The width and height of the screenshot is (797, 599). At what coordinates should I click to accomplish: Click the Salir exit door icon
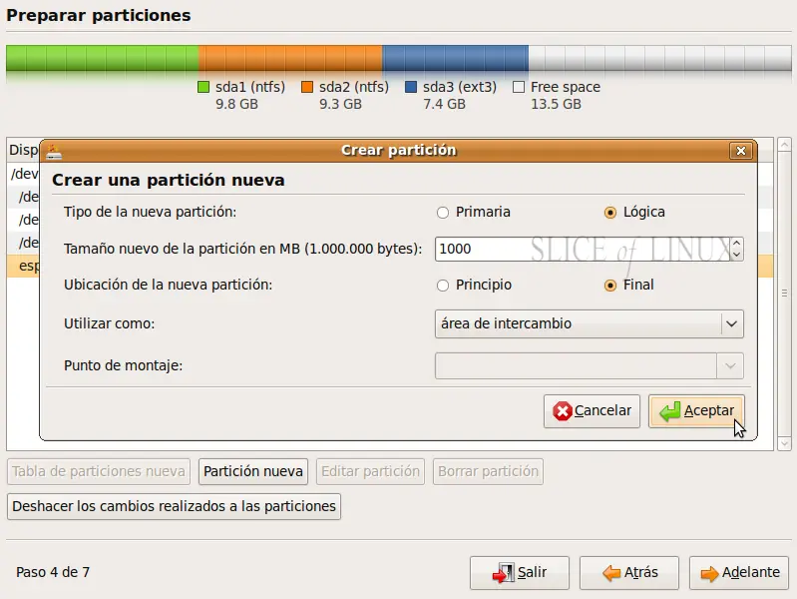[503, 573]
